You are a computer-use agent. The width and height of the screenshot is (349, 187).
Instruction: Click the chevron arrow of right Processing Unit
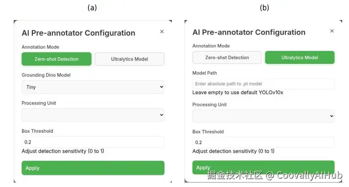[x=332, y=116]
